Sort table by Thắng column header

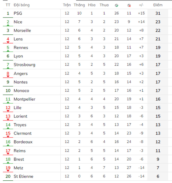coord(79,5)
